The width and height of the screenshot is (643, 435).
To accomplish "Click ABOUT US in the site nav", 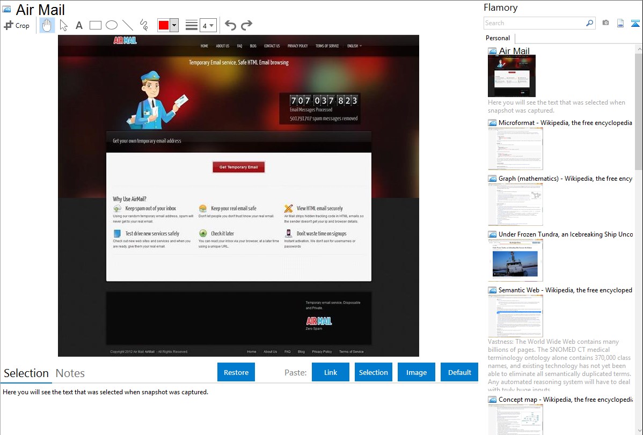I will pos(223,46).
